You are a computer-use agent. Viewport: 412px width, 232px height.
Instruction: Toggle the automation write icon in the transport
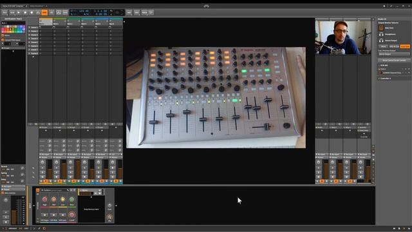tap(38, 12)
